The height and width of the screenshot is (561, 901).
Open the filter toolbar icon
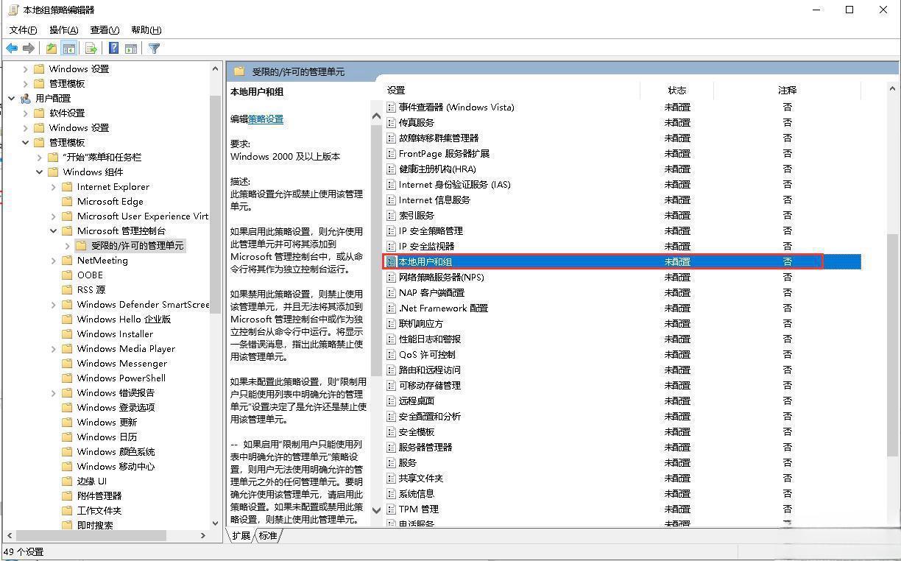(152, 48)
